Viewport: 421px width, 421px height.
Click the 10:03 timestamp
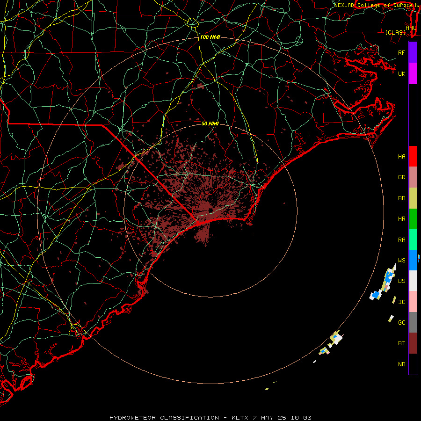pos(301,418)
